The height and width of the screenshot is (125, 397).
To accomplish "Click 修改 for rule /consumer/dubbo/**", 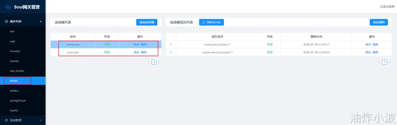I will 368,45.
